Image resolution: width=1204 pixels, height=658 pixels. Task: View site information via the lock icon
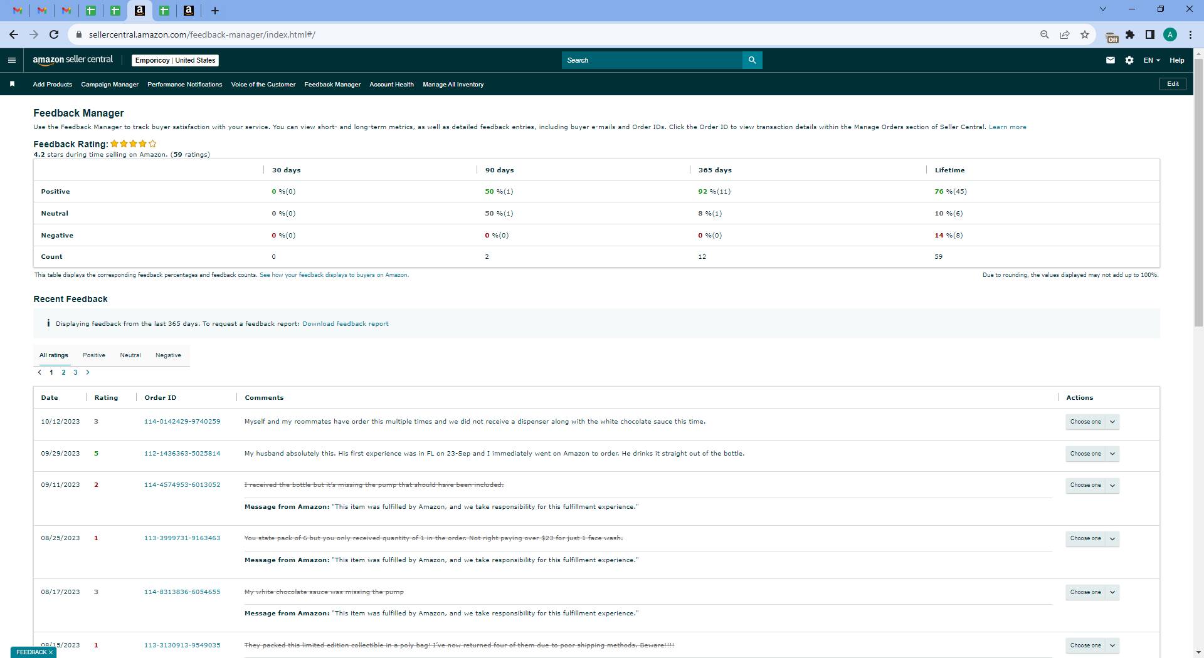tap(79, 34)
